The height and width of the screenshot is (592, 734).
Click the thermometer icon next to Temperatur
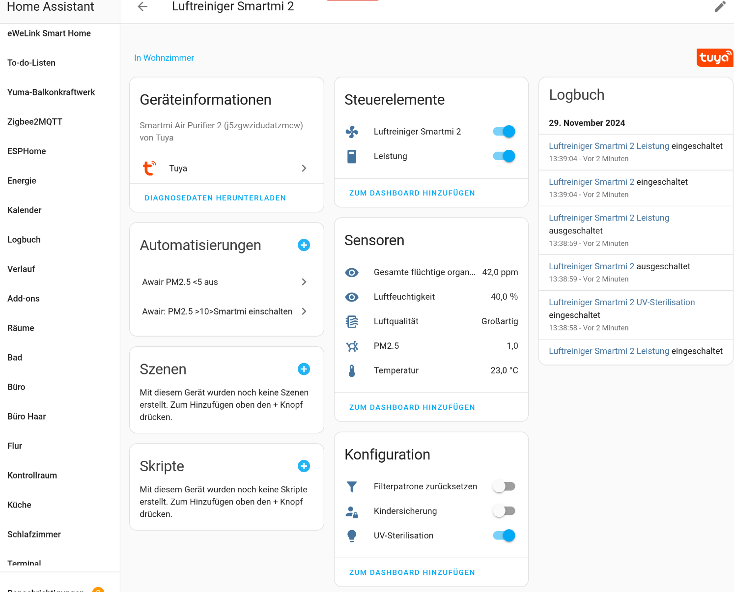pos(352,370)
